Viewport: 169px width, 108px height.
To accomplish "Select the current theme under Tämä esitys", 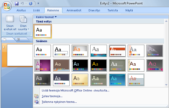I will click(x=43, y=31).
